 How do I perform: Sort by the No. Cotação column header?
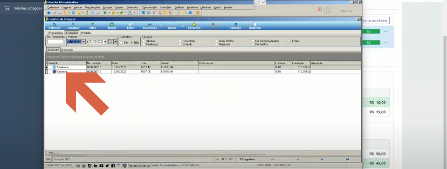(99, 63)
